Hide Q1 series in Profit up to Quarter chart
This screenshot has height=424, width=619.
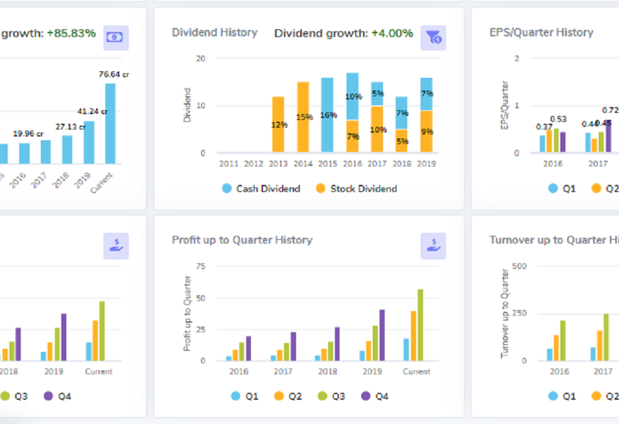pyautogui.click(x=245, y=396)
